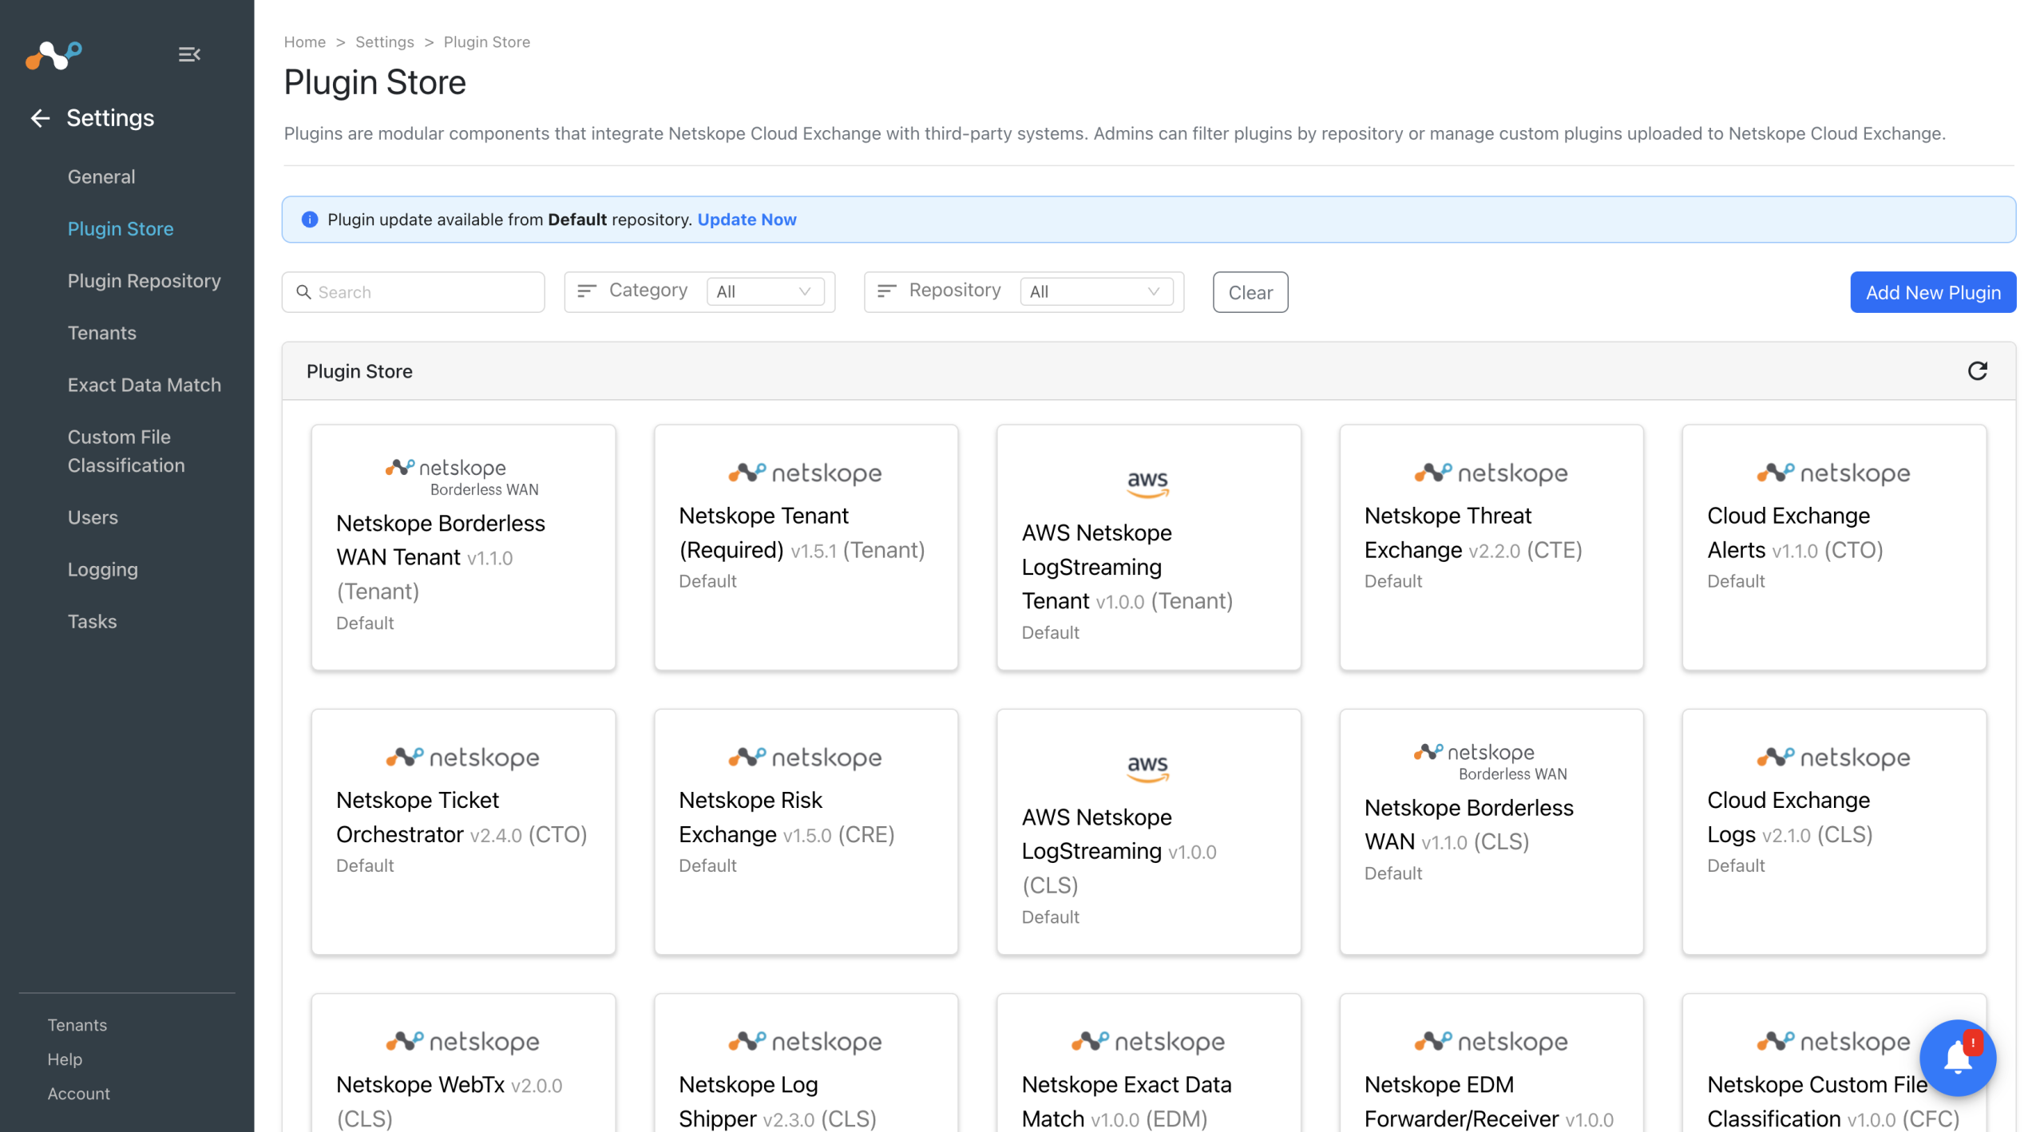Go to the Exact Data Match settings

144,385
